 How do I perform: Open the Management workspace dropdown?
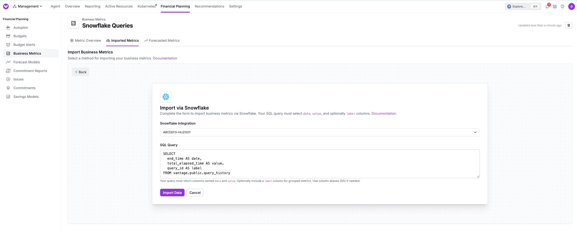point(27,6)
